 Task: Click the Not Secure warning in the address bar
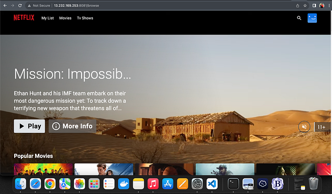click(39, 6)
